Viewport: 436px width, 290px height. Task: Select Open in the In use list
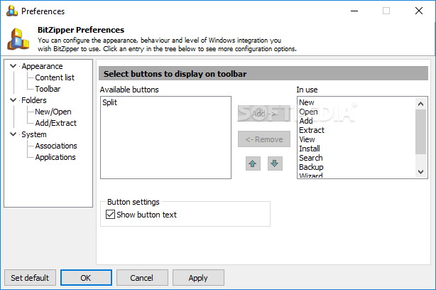click(x=356, y=112)
